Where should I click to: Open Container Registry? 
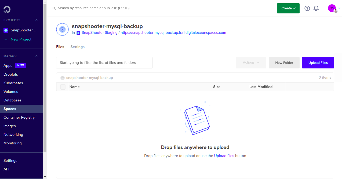click(x=19, y=117)
